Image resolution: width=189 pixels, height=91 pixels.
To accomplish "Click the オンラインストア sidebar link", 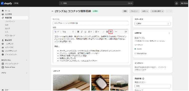I will 12,64.
